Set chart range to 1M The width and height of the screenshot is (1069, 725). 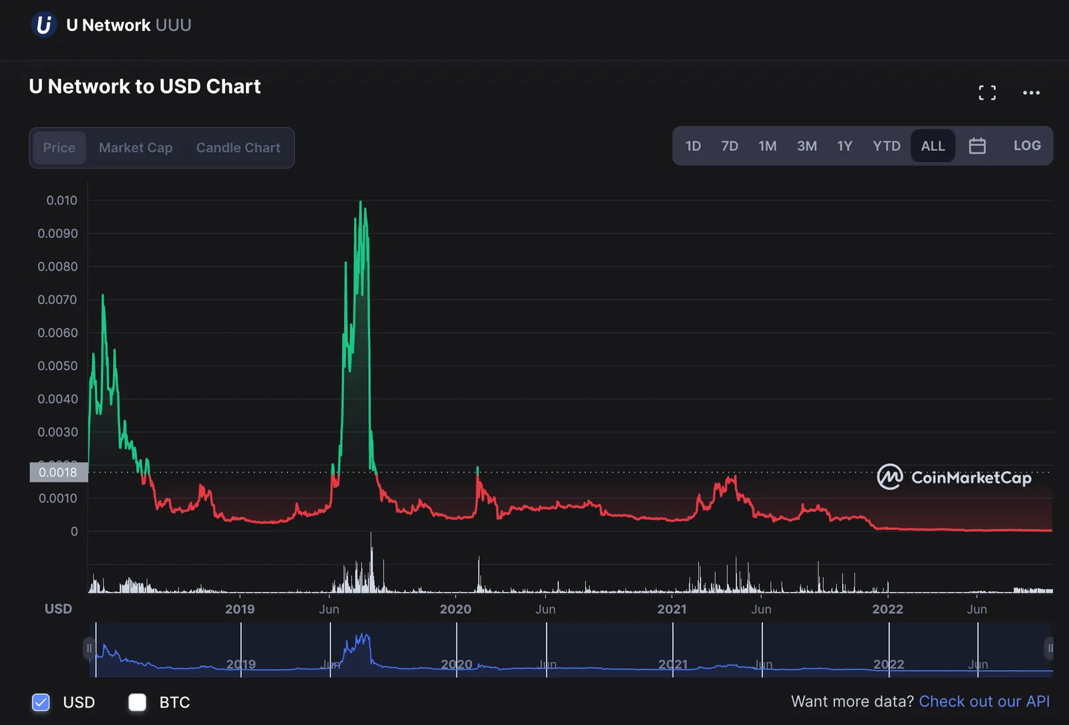768,146
